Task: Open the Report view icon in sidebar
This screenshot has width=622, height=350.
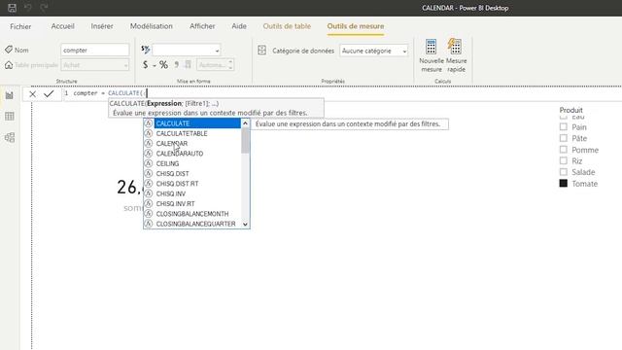Action: 10,95
